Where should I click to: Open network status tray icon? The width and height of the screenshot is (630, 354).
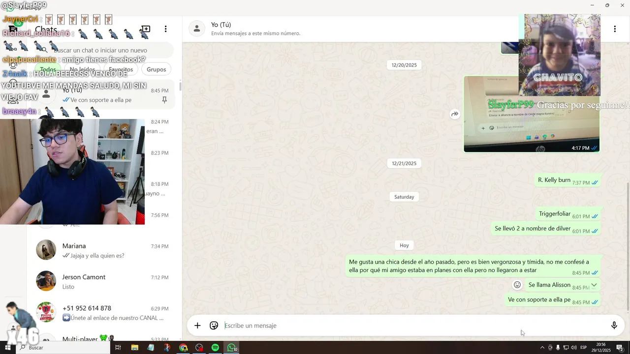[566, 348]
